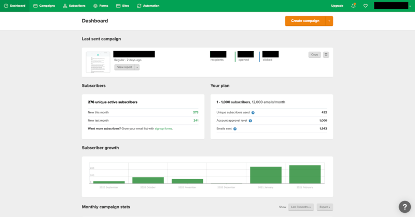Click the 2021 February bar in the growth chart

coord(305,175)
